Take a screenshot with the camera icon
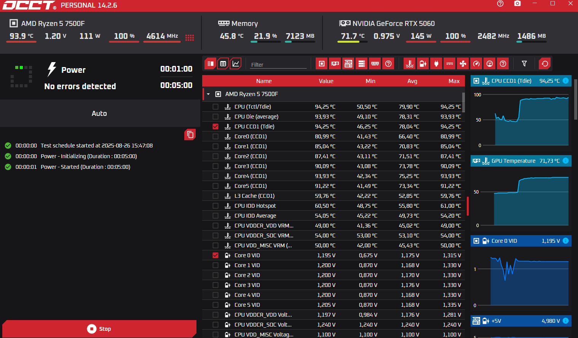This screenshot has height=338, width=578. click(517, 3)
